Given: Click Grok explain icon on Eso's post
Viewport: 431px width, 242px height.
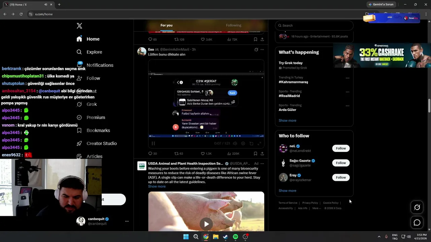Looking at the screenshot, I should pyautogui.click(x=256, y=50).
